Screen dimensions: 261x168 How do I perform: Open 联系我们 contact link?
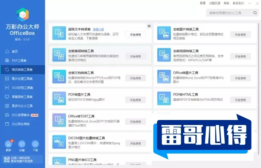click(x=239, y=3)
